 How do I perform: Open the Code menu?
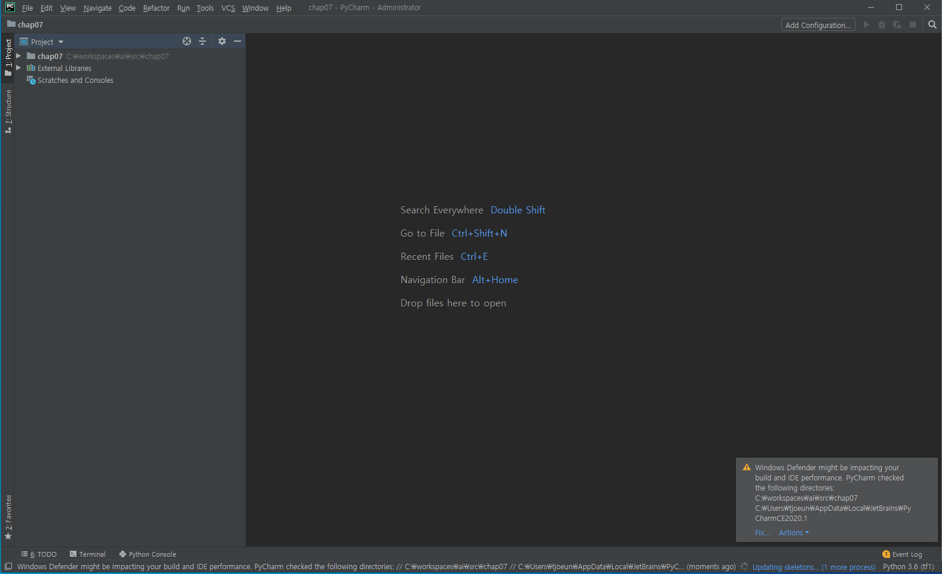[x=127, y=8]
